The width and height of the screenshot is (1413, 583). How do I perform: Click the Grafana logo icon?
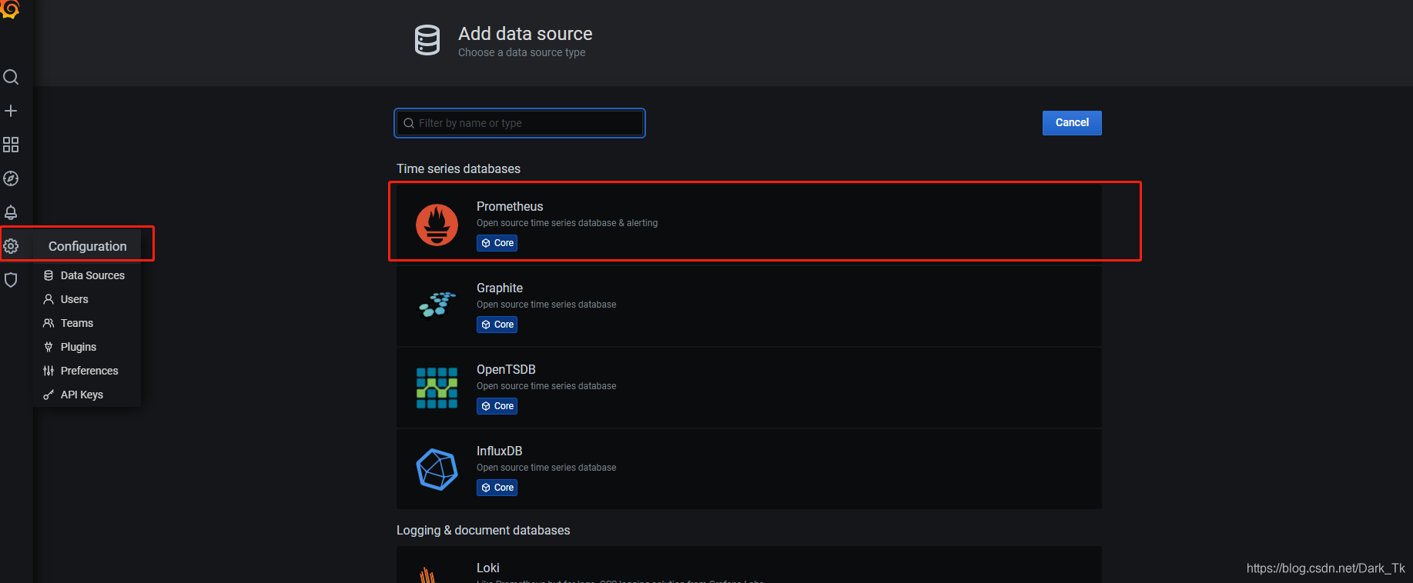(x=9, y=8)
